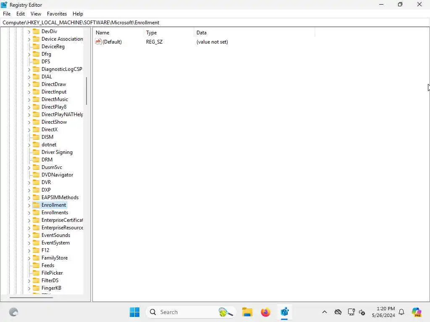Screen dimensions: 430x322
Task: Click the Registry Editor taskbar icon
Action: coord(284,312)
